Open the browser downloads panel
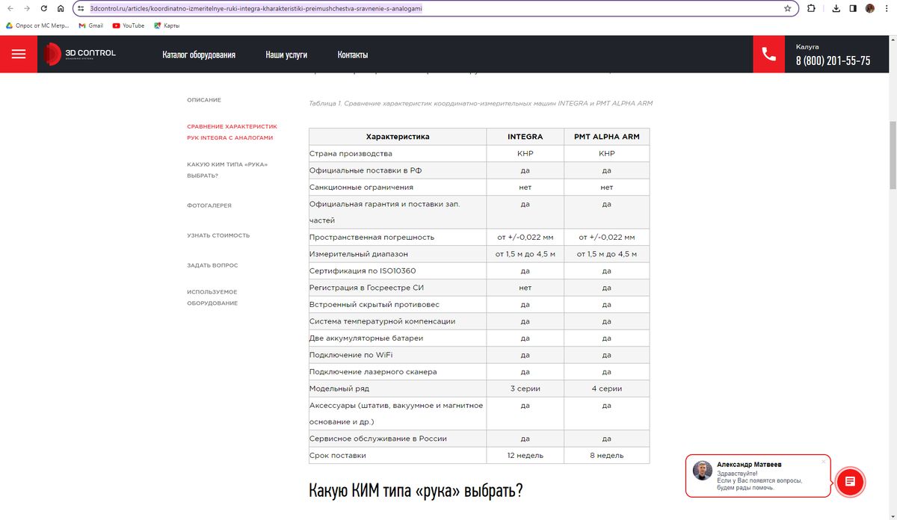Image resolution: width=897 pixels, height=520 pixels. point(836,8)
